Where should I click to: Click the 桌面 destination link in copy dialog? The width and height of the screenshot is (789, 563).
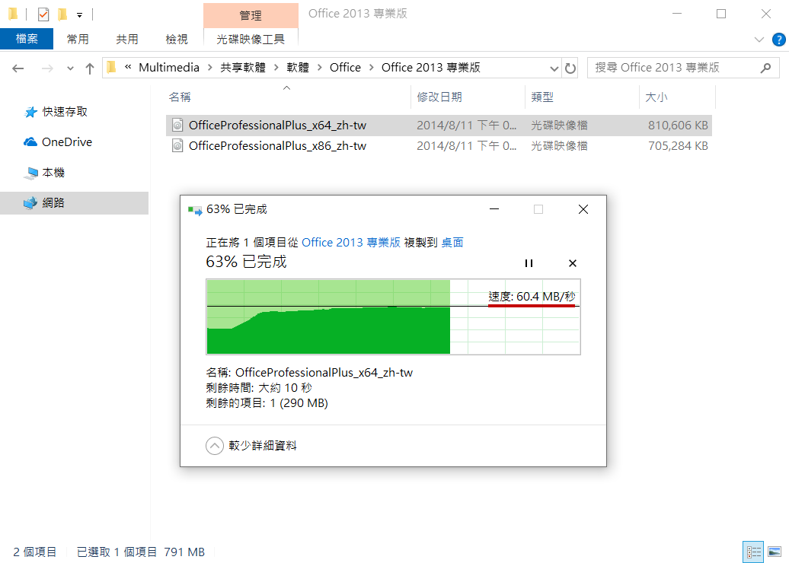452,242
